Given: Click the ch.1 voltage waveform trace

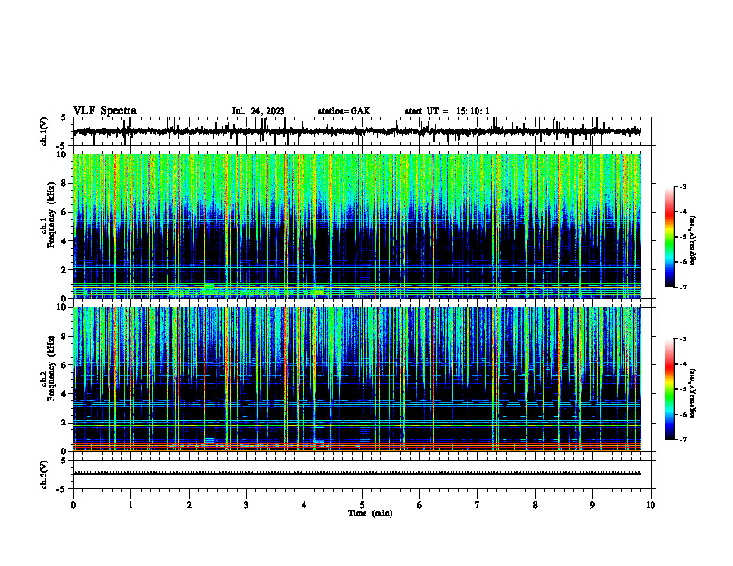Looking at the screenshot, I should click(x=357, y=131).
